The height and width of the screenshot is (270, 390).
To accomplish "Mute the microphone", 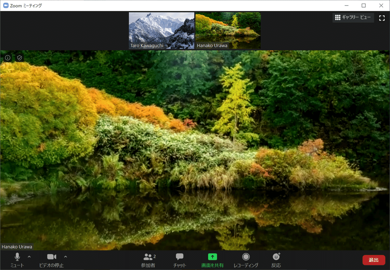I will click(x=17, y=260).
